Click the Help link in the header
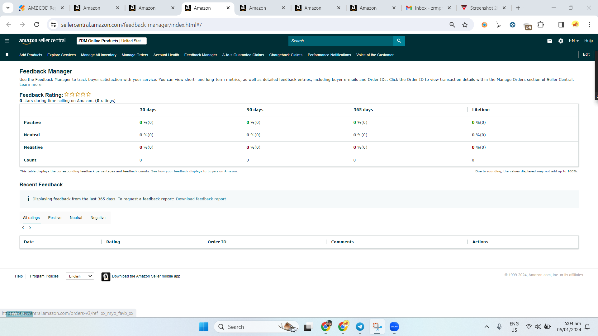598x336 pixels. (x=588, y=41)
